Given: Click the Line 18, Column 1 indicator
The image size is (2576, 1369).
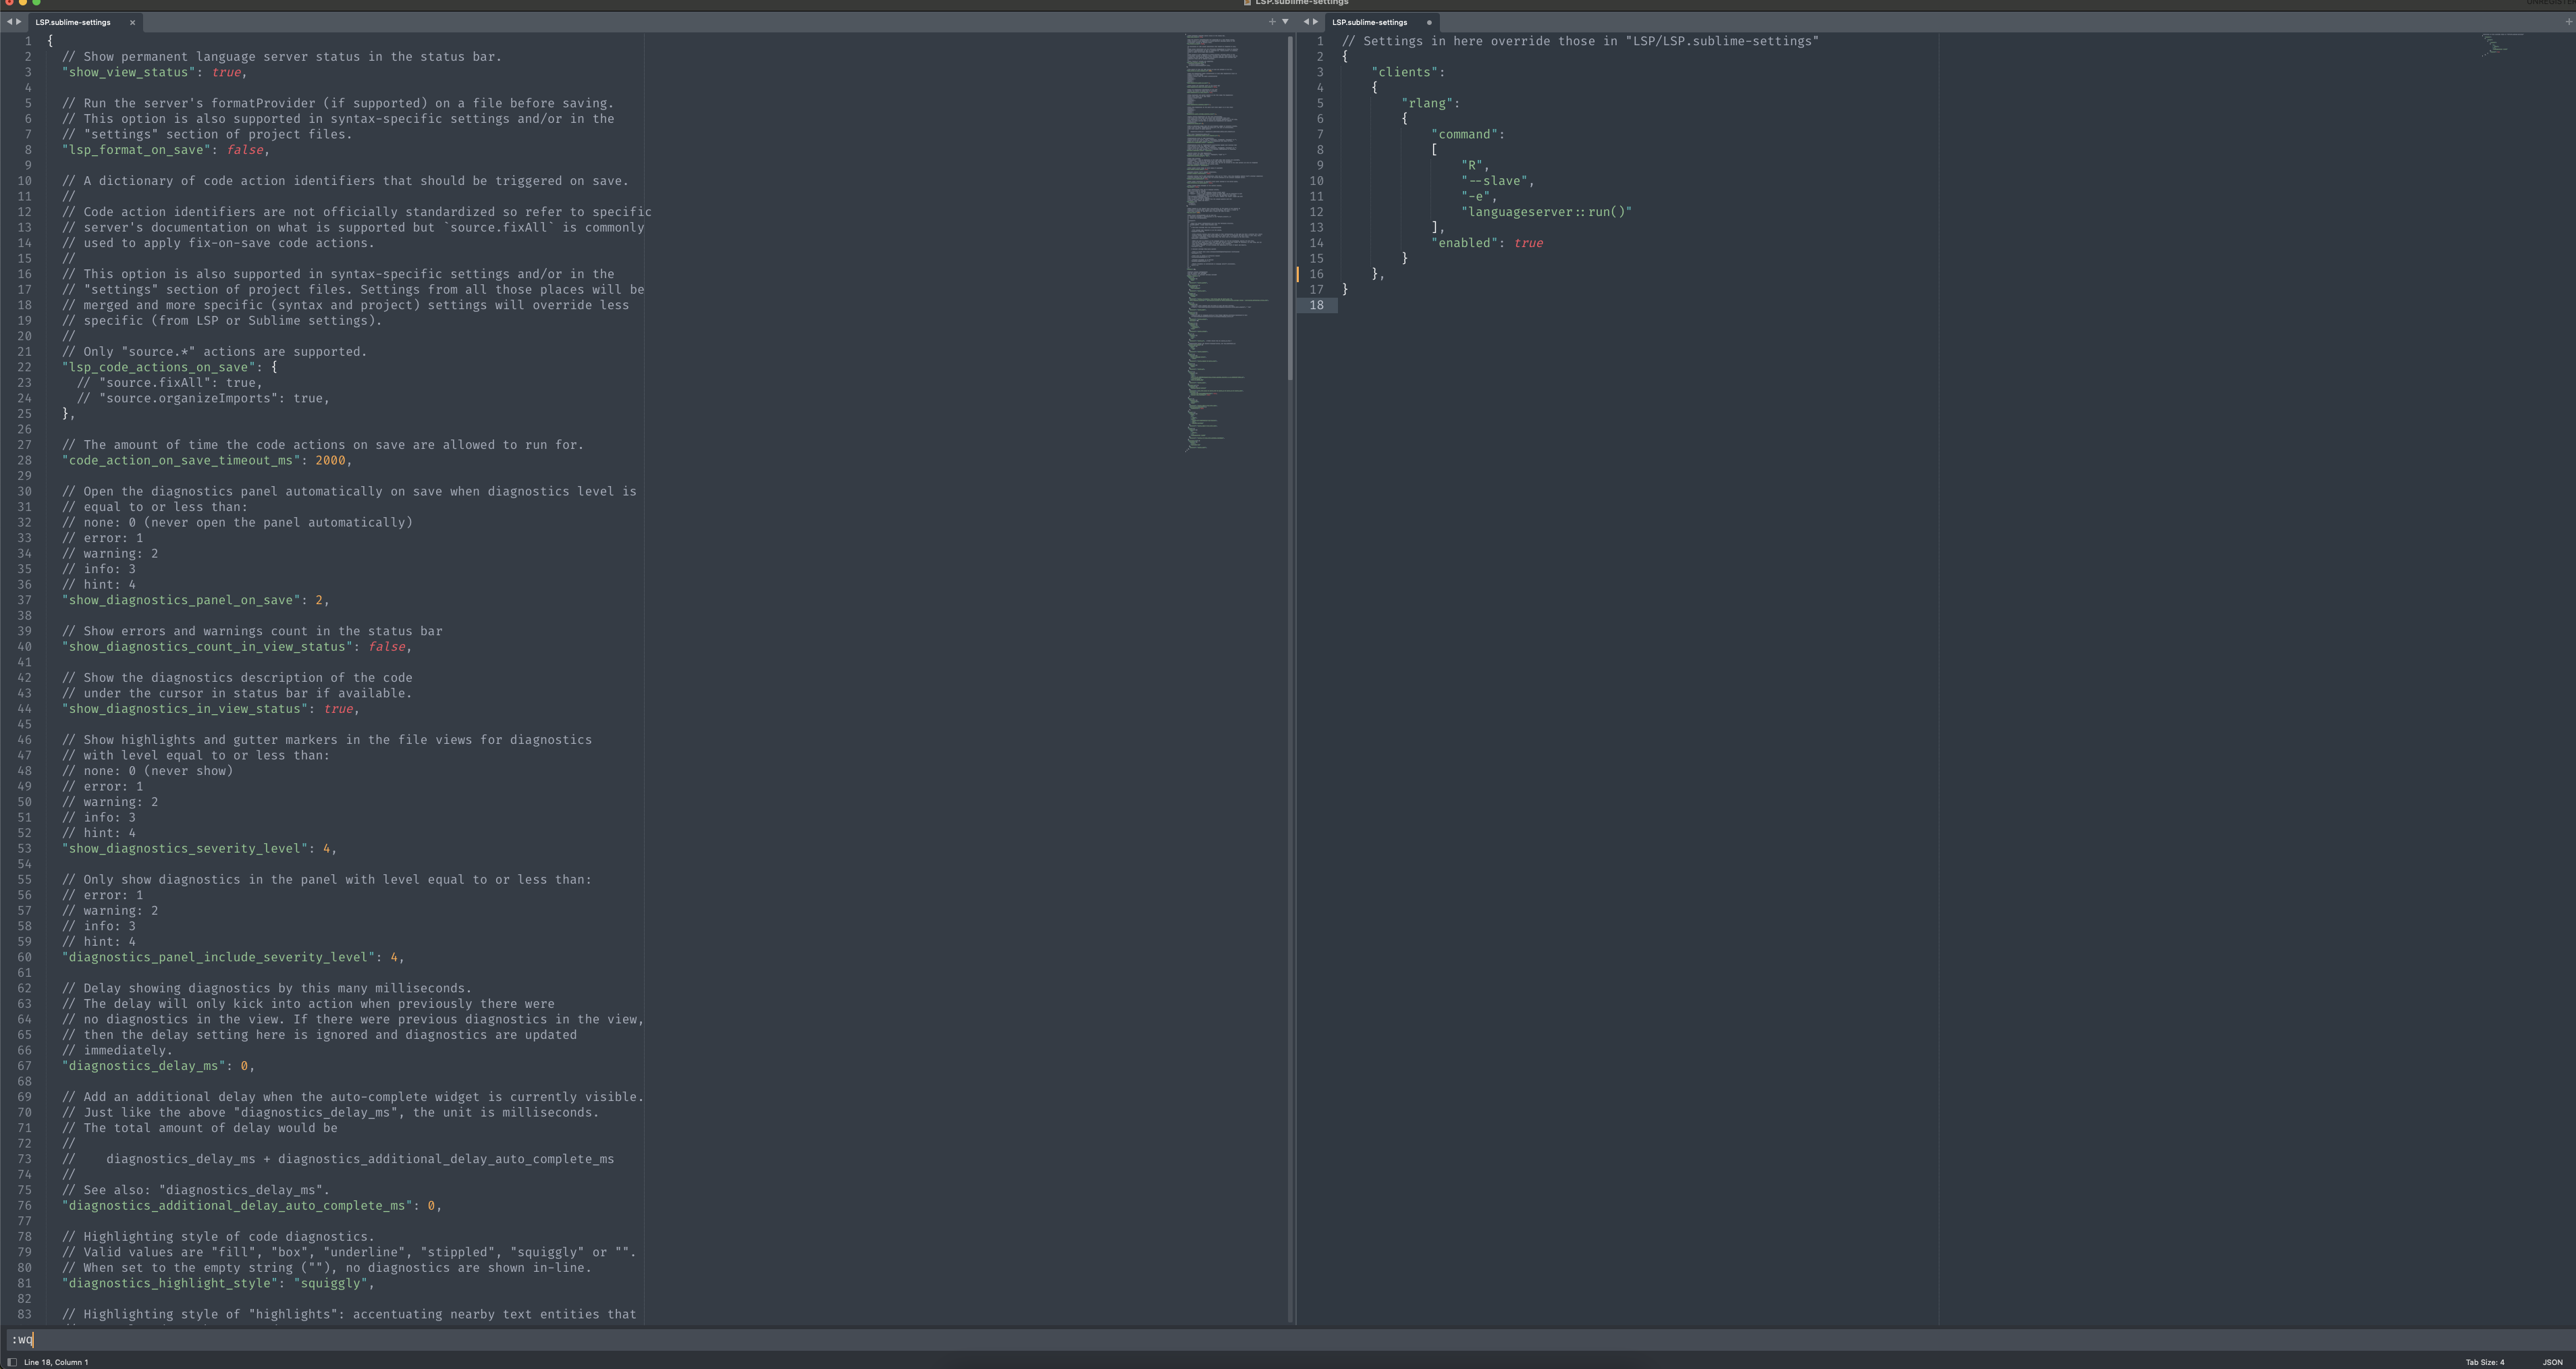Looking at the screenshot, I should (56, 1362).
